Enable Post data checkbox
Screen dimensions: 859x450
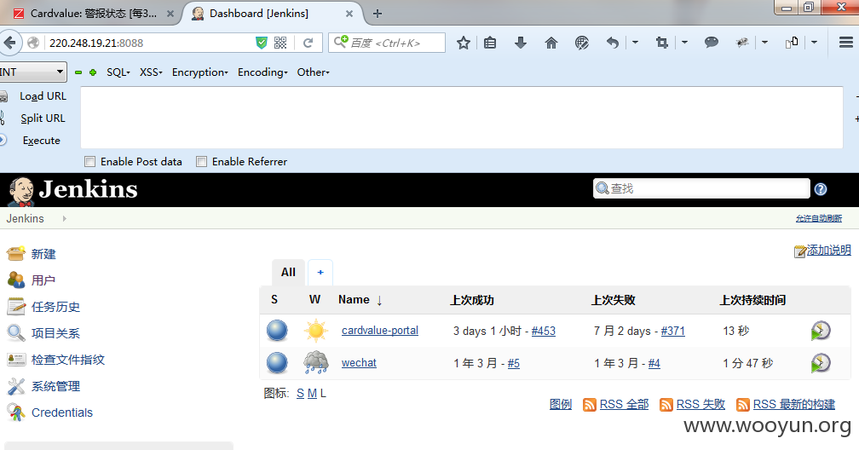pyautogui.click(x=89, y=162)
